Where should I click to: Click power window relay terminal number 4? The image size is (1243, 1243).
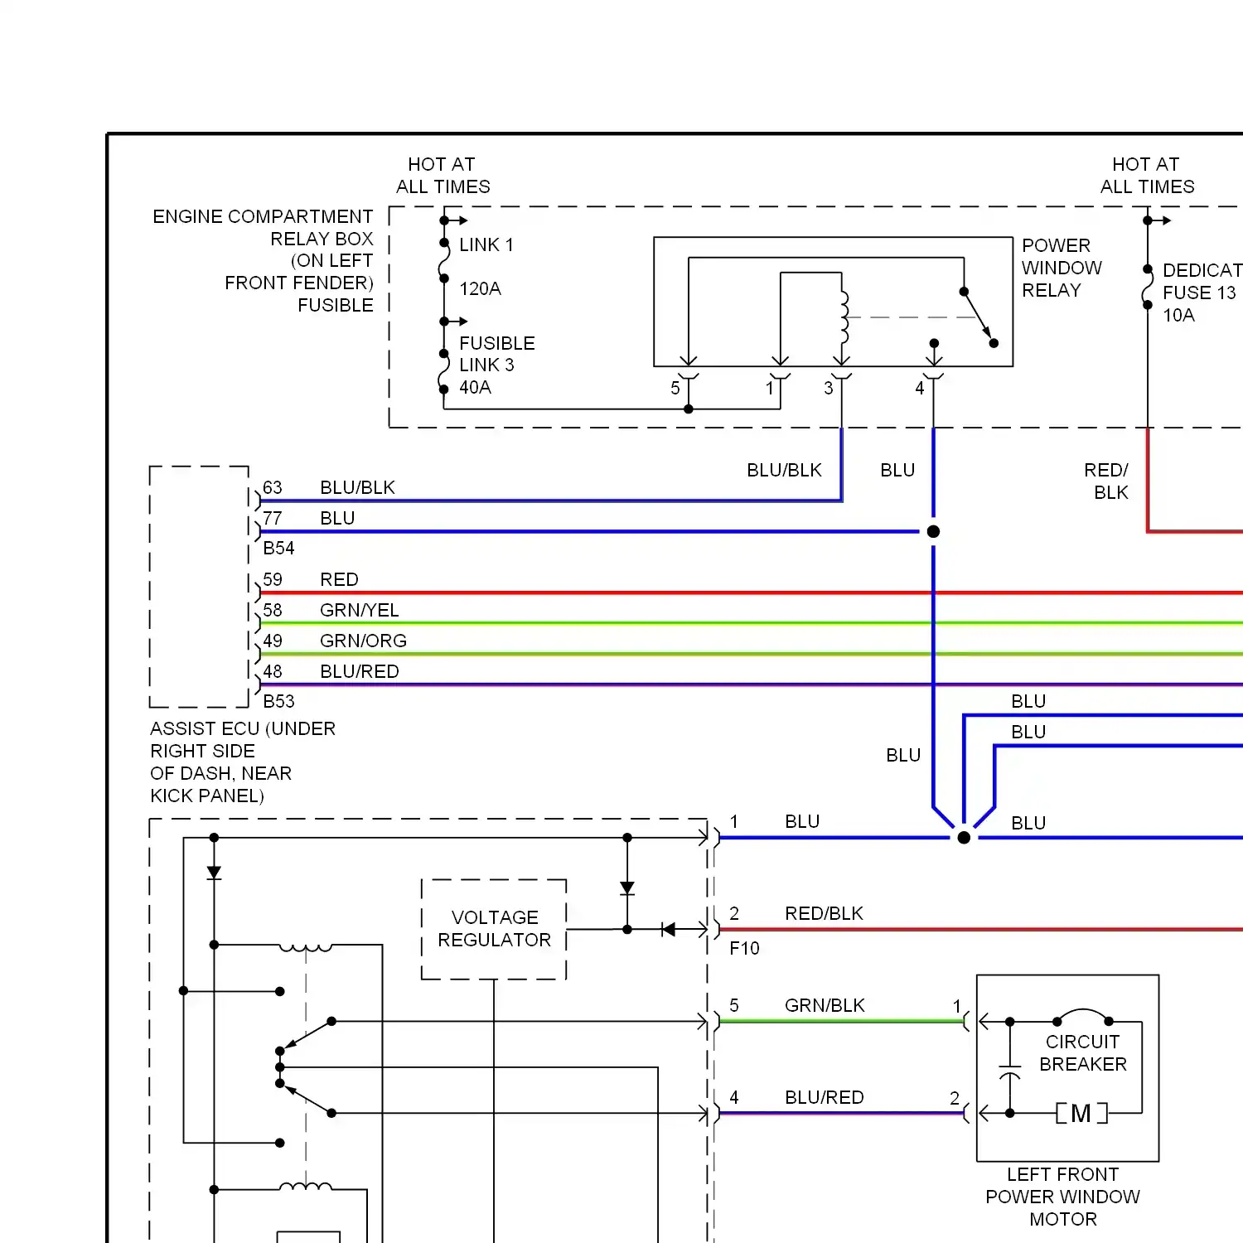pos(920,388)
